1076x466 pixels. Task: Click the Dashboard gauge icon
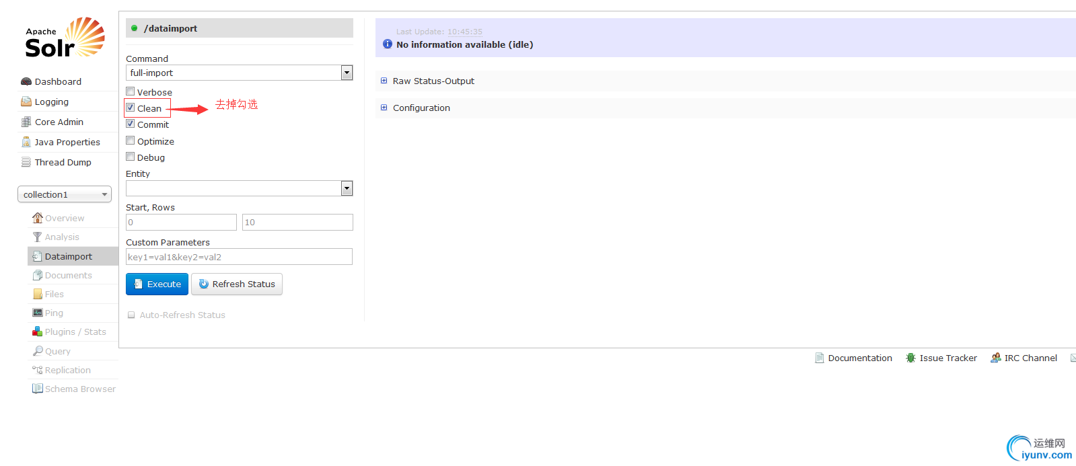(26, 81)
